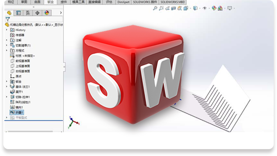Expand the 切割清单(1) cut list node
This screenshot has height=156, width=277.
(x=7, y=45)
